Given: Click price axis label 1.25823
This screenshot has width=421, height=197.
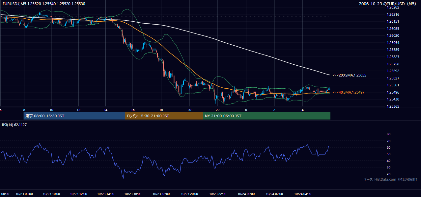Looking at the screenshot, I should (x=393, y=57).
